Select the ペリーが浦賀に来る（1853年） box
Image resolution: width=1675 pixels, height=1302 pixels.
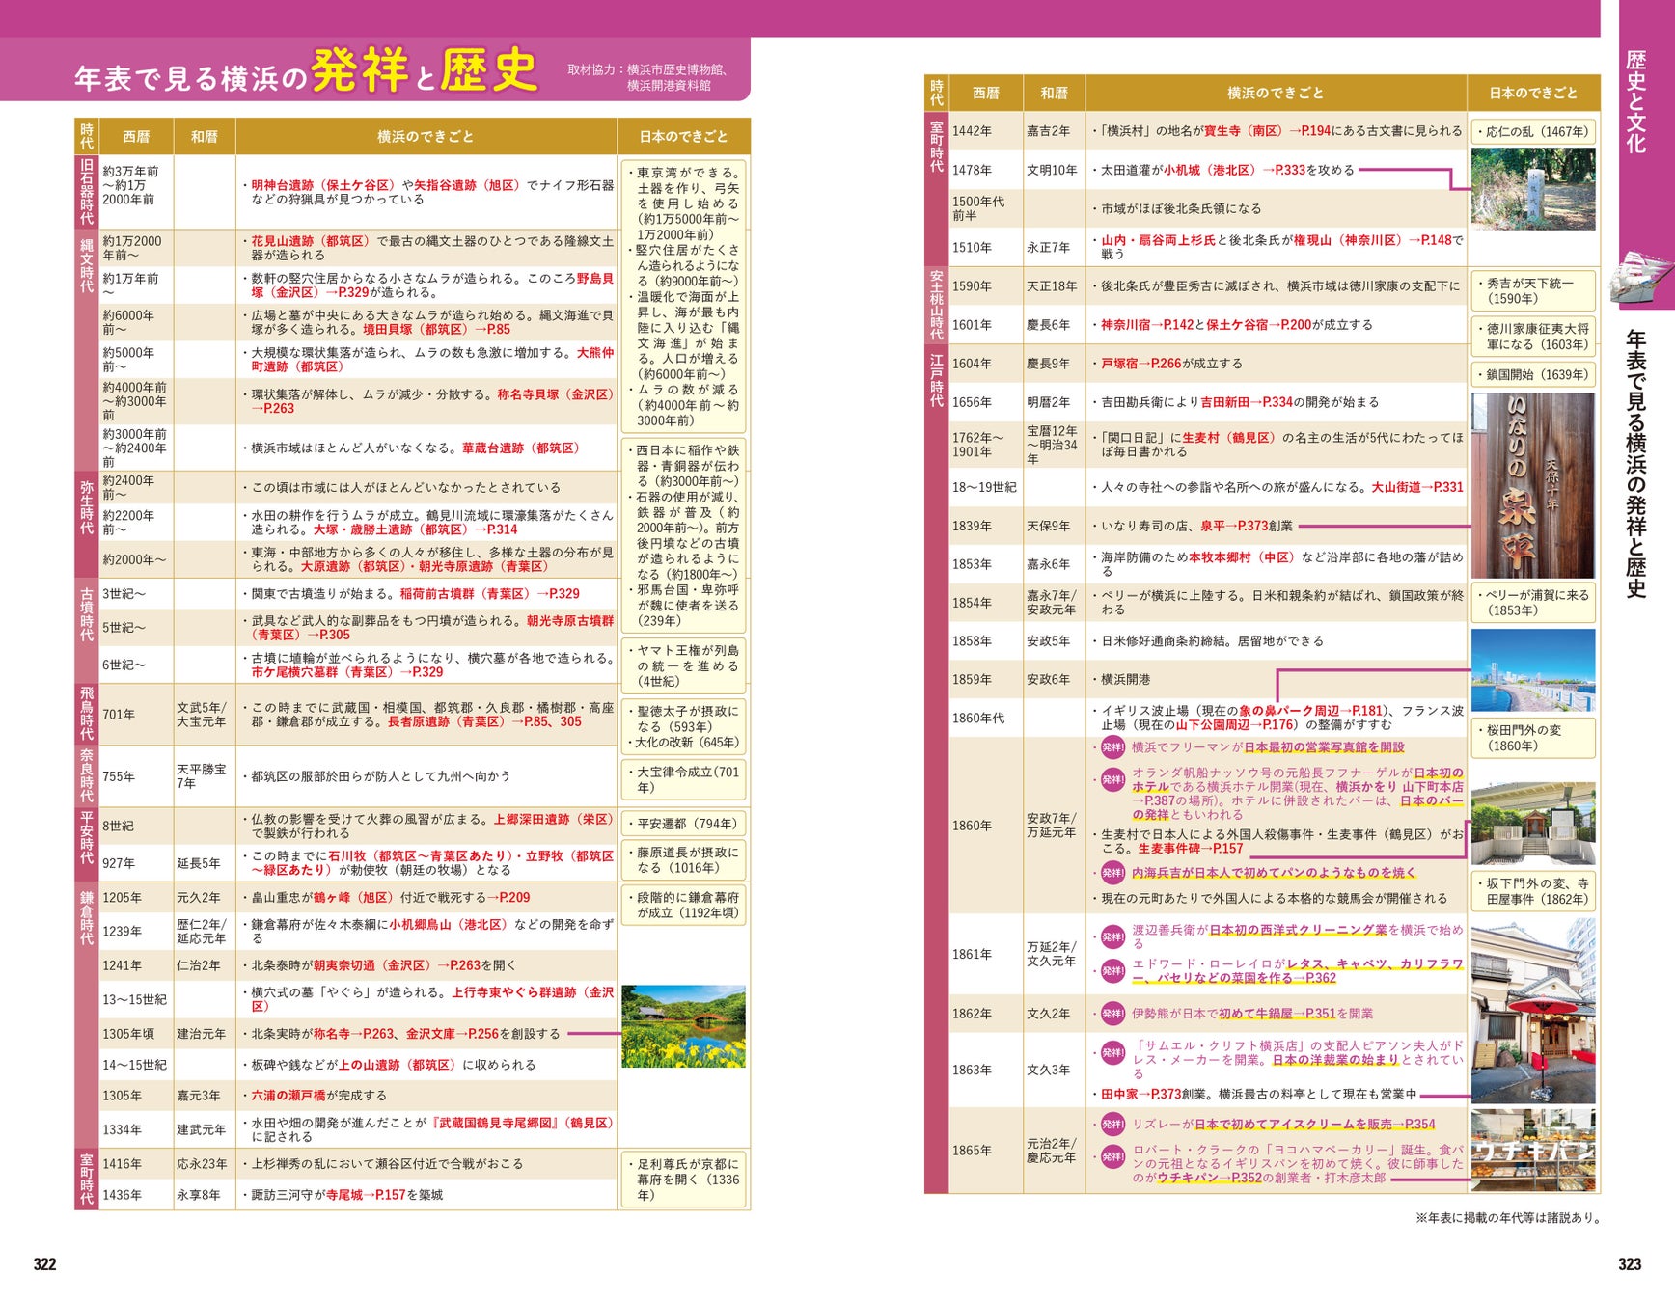1533,603
